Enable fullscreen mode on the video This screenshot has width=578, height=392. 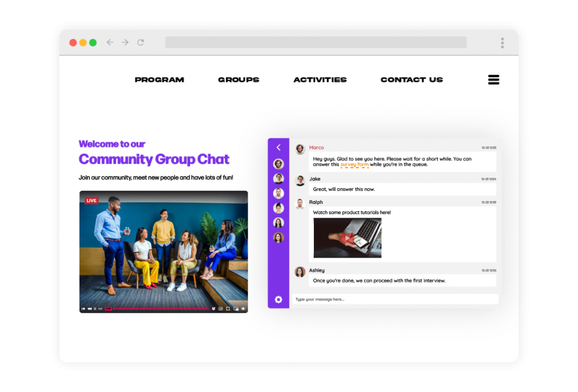point(227,309)
